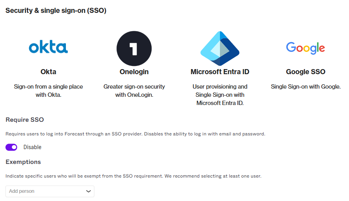The image size is (349, 201).
Task: Click 'Sign-on from a single place with Okta' text
Action: tap(48, 91)
